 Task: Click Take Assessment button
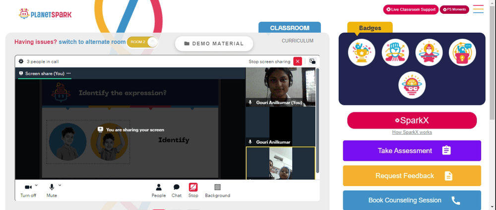click(x=412, y=150)
